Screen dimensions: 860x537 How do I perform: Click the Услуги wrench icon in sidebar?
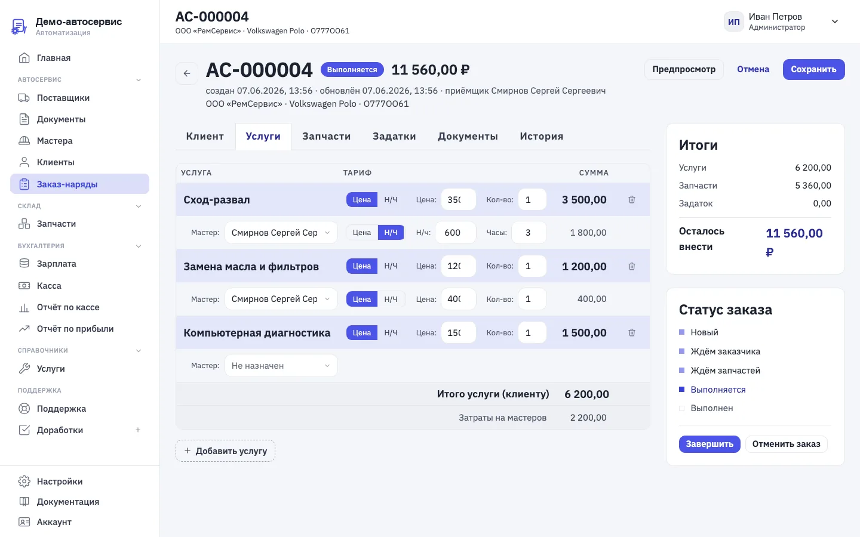coord(24,369)
